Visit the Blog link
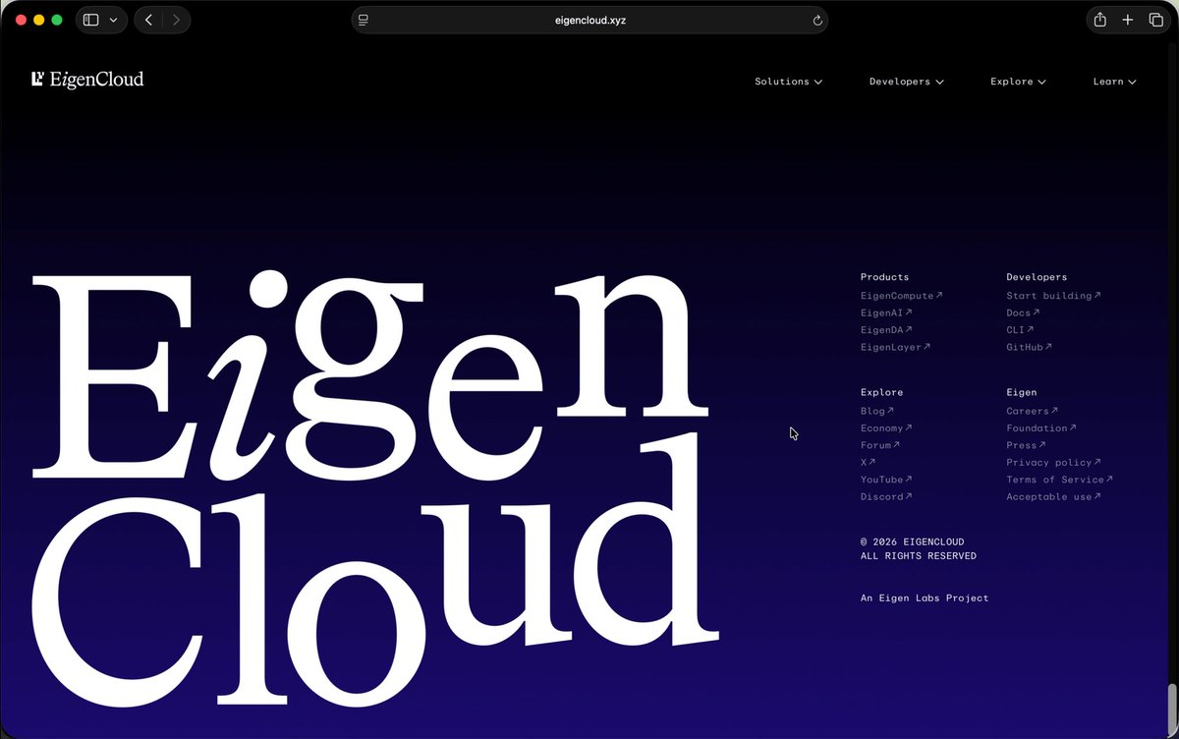 [x=877, y=411]
